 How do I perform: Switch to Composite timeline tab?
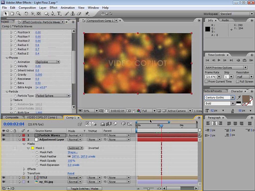click(x=12, y=117)
